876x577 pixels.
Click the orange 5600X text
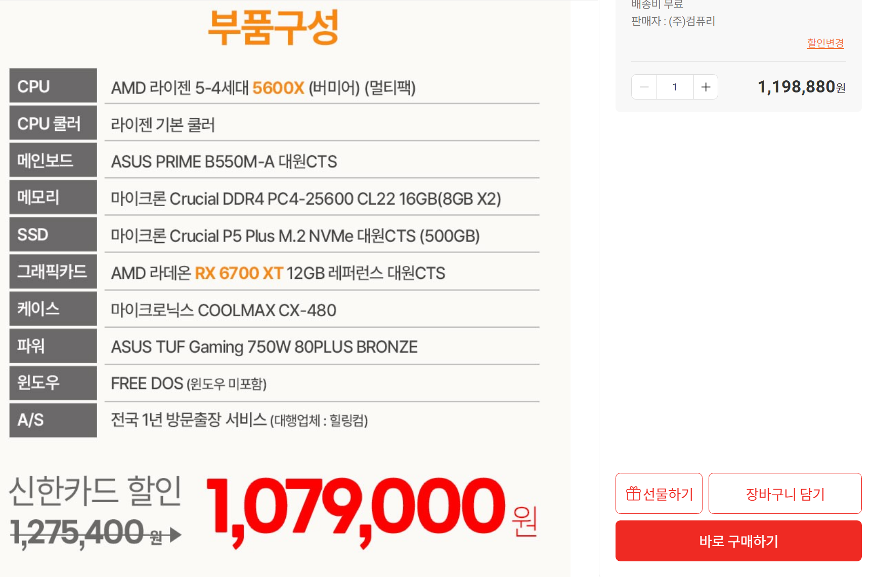point(278,88)
